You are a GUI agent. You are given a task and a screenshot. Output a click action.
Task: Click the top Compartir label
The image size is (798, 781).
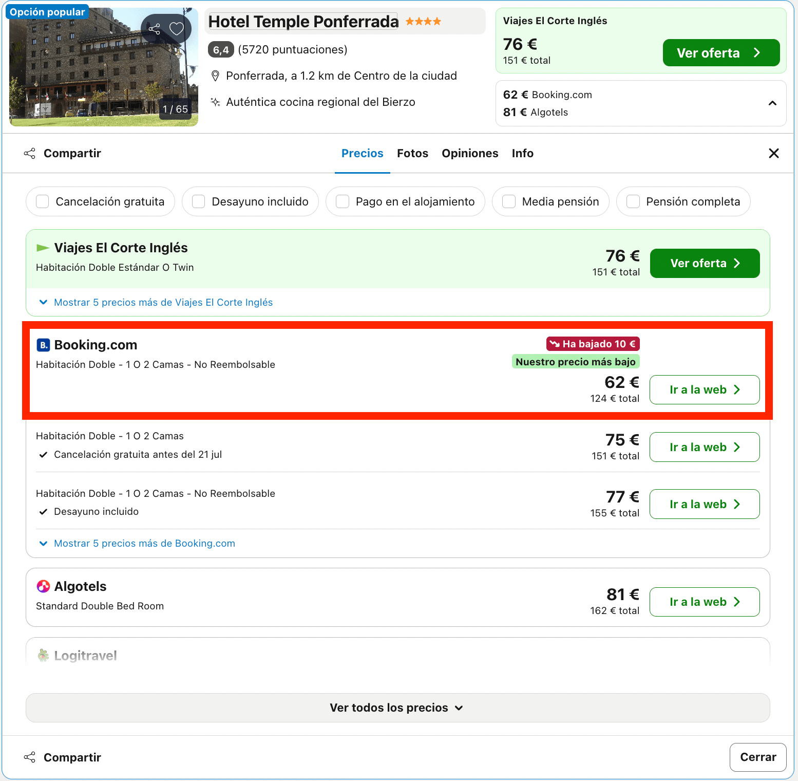[72, 153]
